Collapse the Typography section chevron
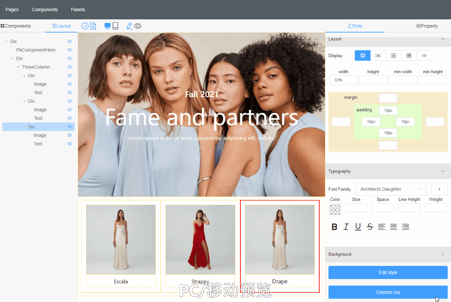Screen dimensions: 451x302 [x=443, y=171]
